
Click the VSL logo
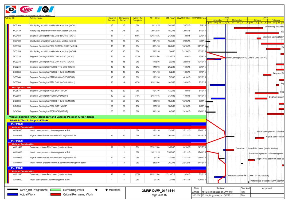pos(45,9)
